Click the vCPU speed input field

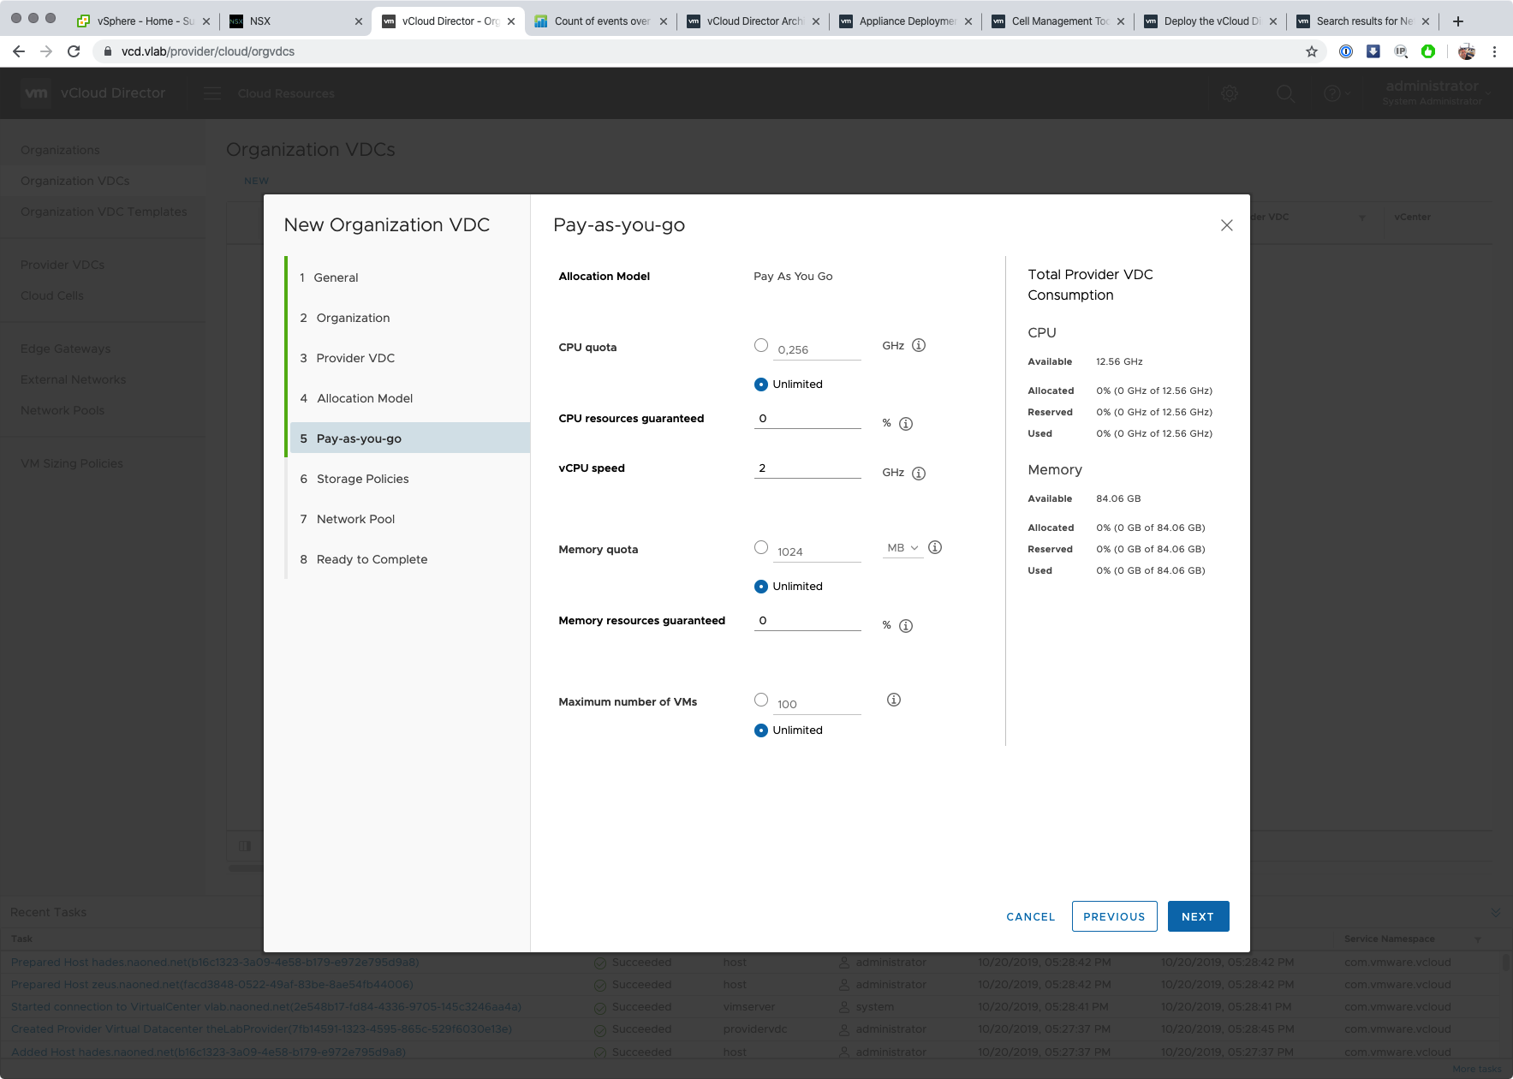point(807,468)
